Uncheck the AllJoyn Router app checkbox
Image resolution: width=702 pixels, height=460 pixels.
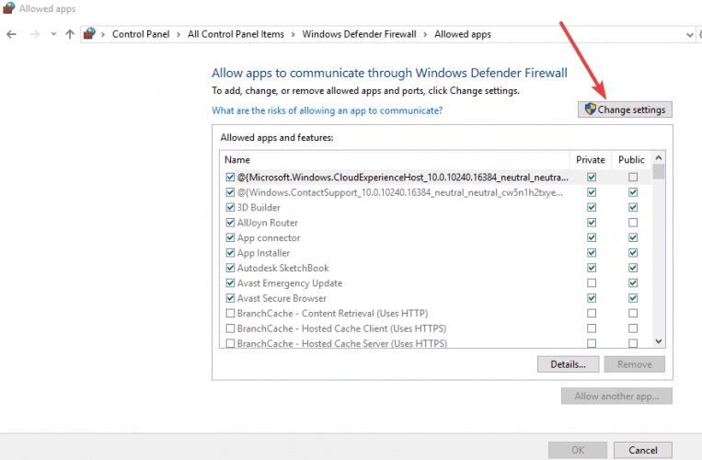[x=230, y=223]
